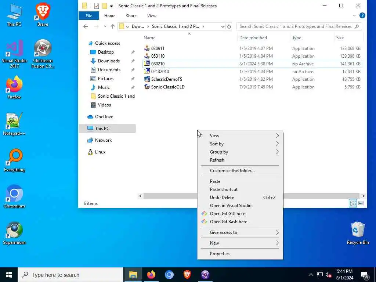Click the Chromium taskbar icon
Viewport: 376px width, 282px height.
[169, 275]
